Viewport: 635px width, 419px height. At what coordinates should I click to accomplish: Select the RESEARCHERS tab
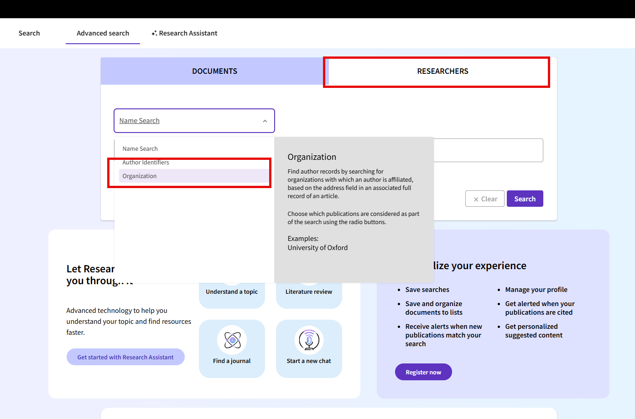click(x=442, y=71)
